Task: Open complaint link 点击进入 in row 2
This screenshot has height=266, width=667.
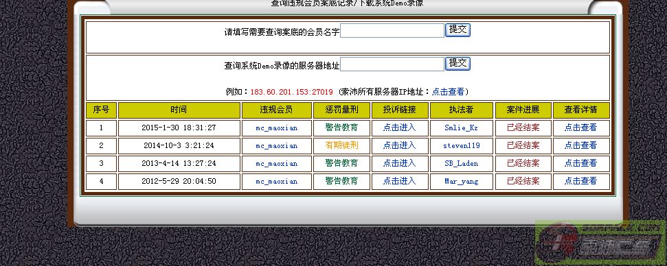Action: click(x=399, y=145)
